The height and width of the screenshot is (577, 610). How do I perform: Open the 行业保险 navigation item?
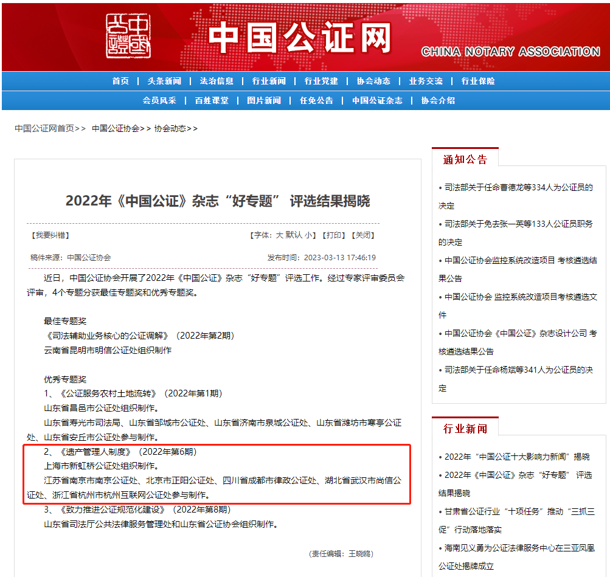point(478,81)
